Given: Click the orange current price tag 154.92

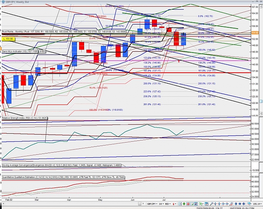Looking at the screenshot, I should (x=255, y=33).
